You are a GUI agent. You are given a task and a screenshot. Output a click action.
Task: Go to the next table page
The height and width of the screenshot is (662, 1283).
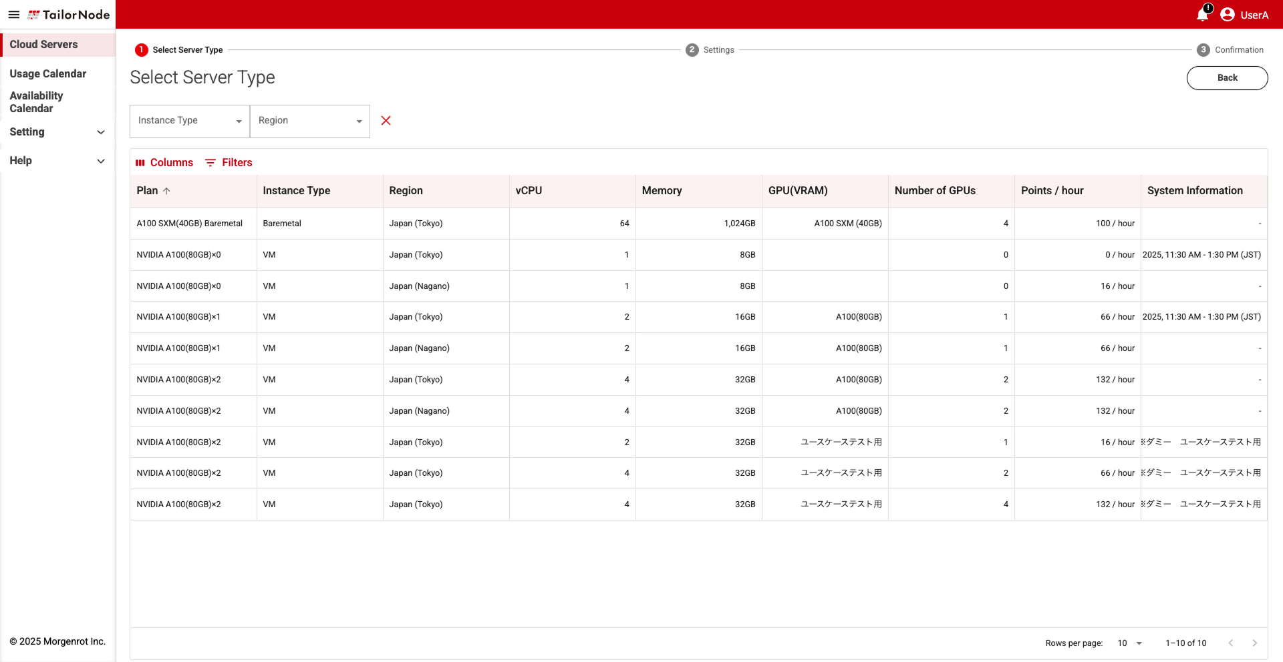[1254, 643]
